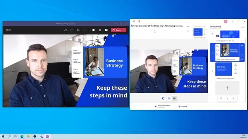
Task: Click the pink user avatar icon
Action: tap(226, 22)
